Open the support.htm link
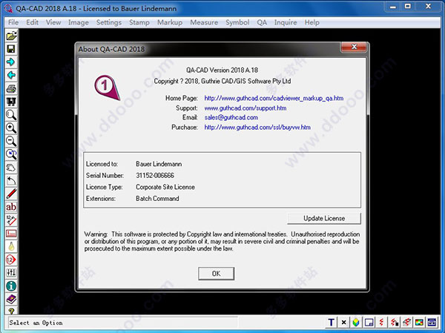 coord(245,108)
